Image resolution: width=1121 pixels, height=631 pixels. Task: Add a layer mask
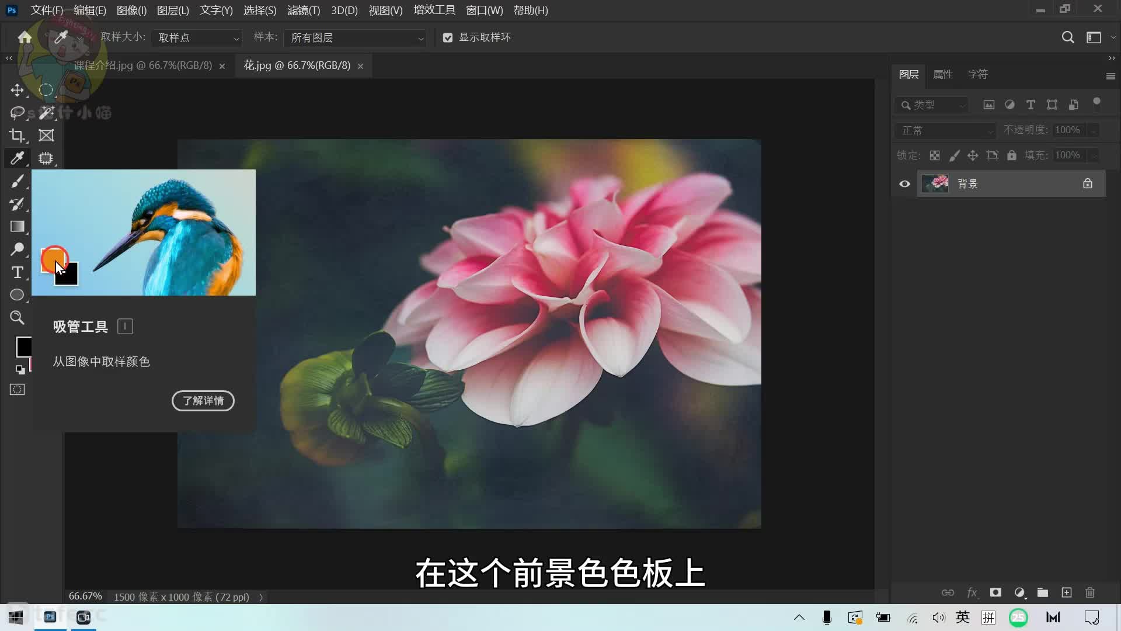coord(995,592)
